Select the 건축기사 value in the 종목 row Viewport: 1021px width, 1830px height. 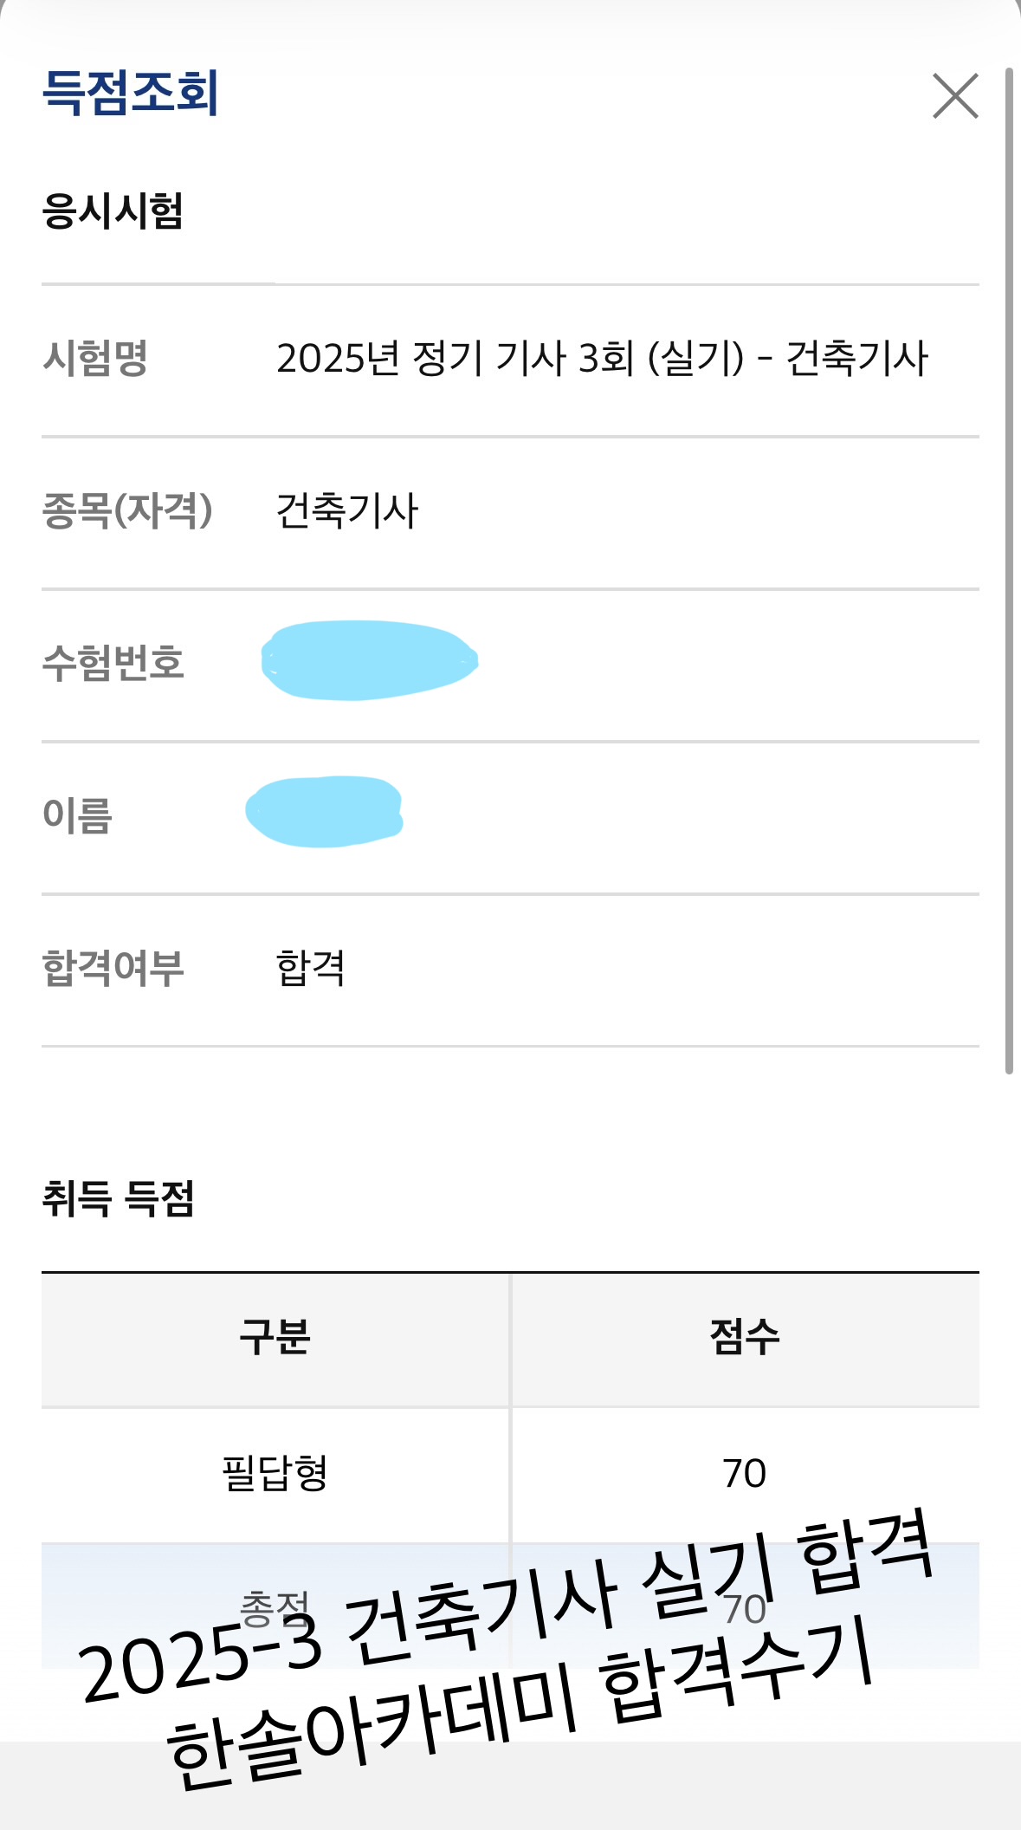(347, 510)
